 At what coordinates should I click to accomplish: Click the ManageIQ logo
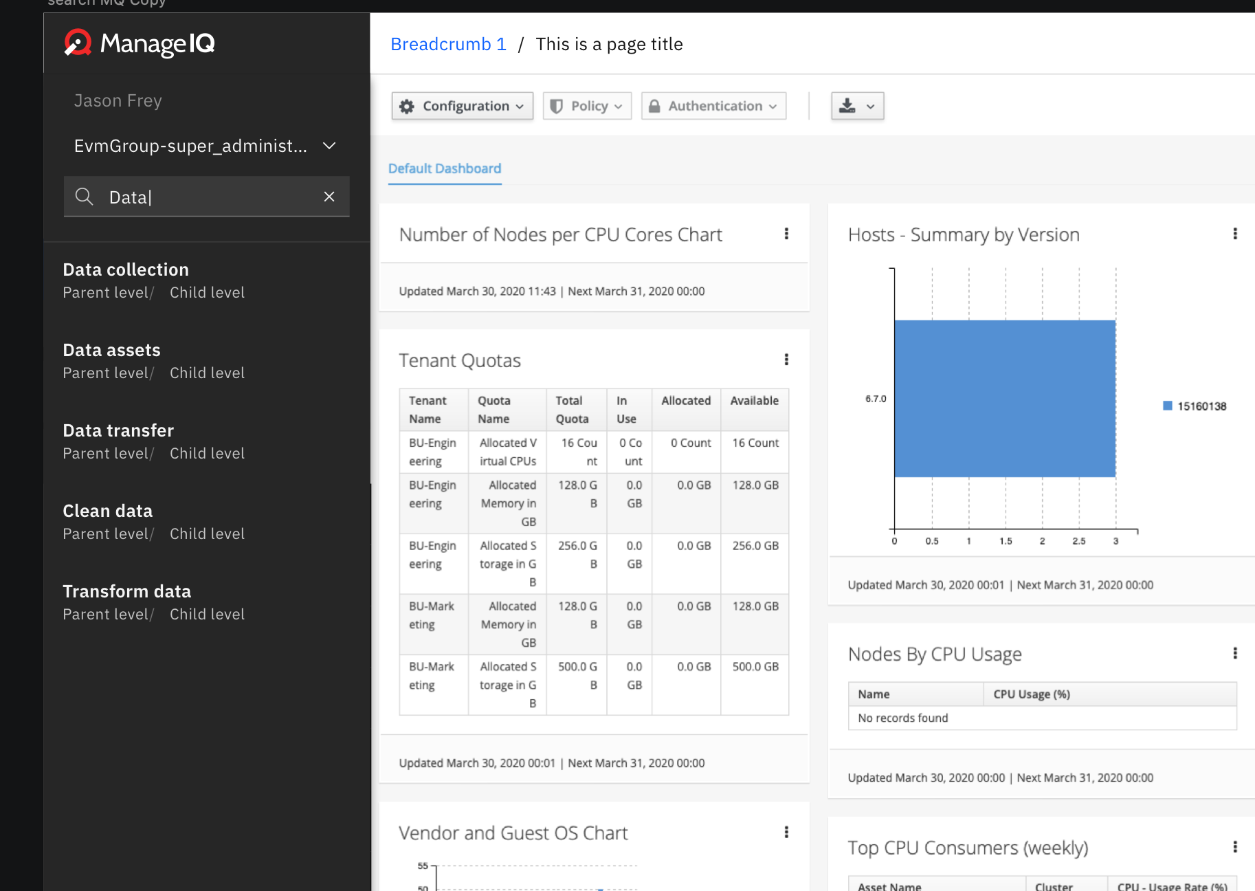click(140, 43)
